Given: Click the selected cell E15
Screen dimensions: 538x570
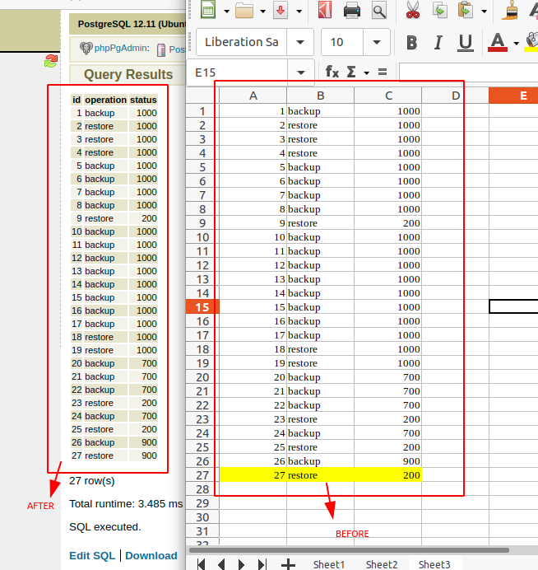Looking at the screenshot, I should click(x=513, y=306).
